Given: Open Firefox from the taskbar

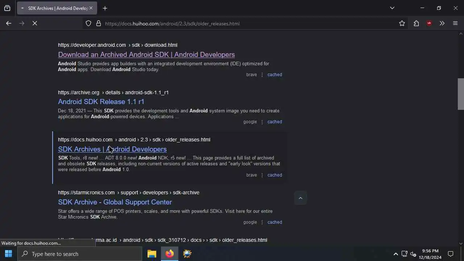Looking at the screenshot, I should [169, 254].
